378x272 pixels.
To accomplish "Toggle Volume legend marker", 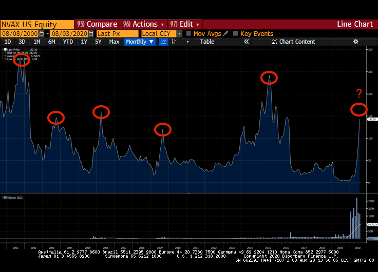I will coord(5,198).
